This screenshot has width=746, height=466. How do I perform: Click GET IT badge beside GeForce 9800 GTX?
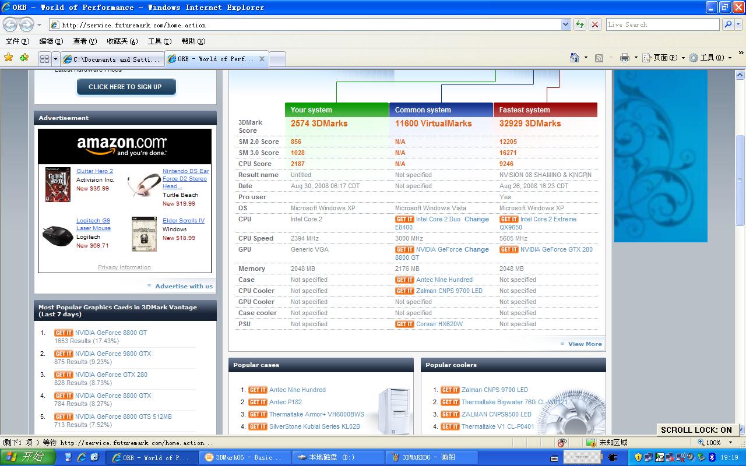tap(64, 354)
